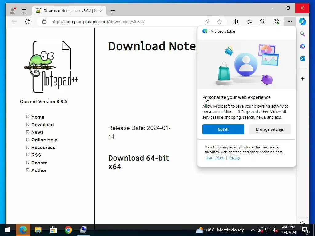315x236 pixels.
Task: Open Settings and more ellipsis menu
Action: pyautogui.click(x=290, y=22)
